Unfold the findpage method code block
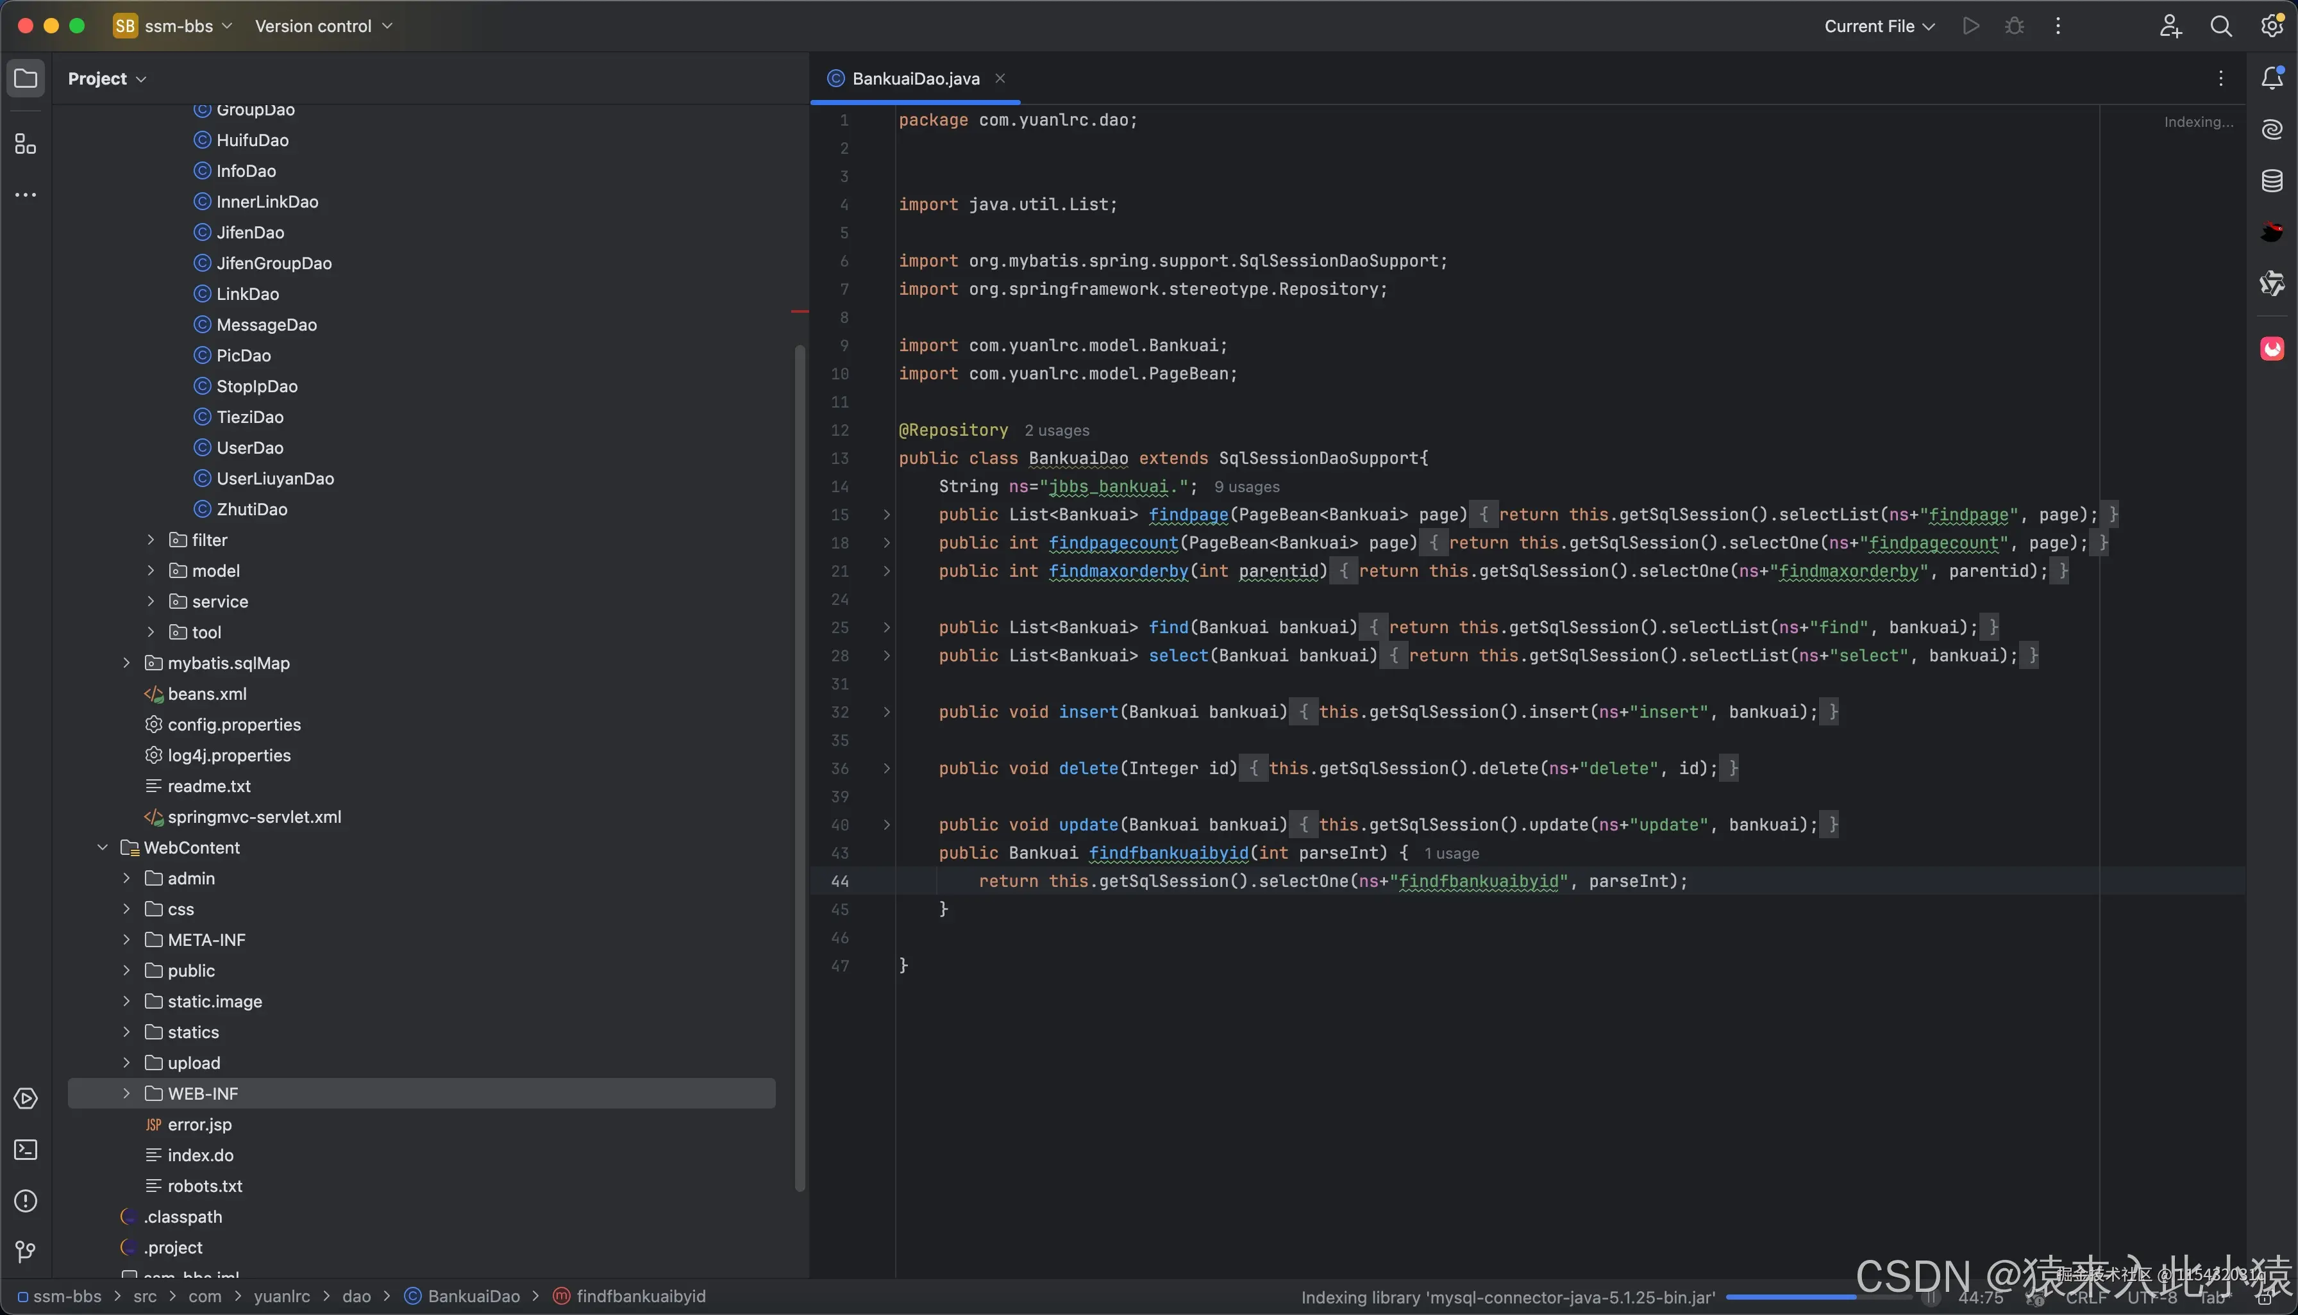 [x=887, y=515]
